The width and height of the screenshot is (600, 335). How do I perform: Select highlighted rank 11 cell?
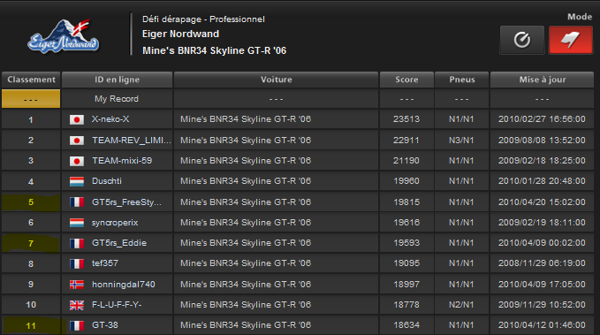coord(31,325)
